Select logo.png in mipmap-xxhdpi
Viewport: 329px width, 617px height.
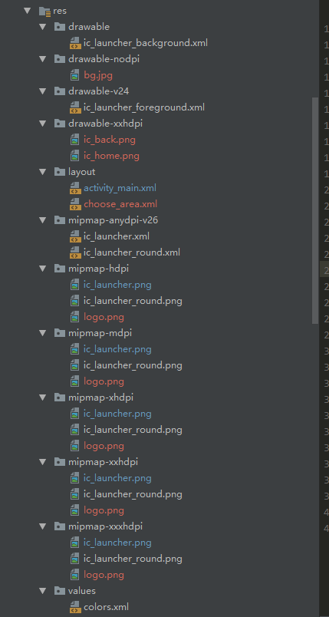(x=104, y=511)
